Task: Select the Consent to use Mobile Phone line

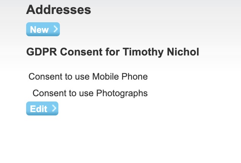Action: coord(88,77)
